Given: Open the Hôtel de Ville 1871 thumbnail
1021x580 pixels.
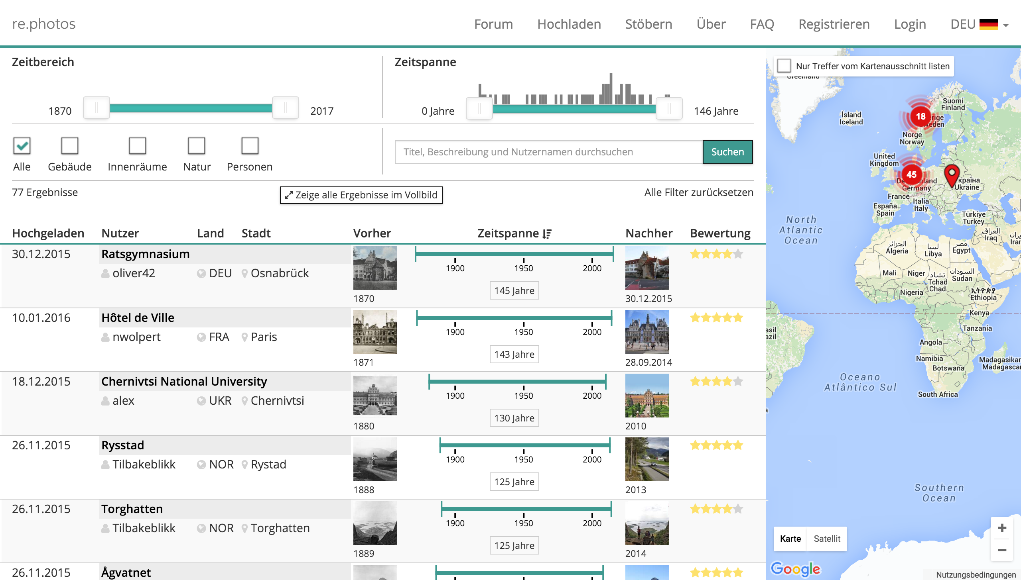Looking at the screenshot, I should click(375, 331).
